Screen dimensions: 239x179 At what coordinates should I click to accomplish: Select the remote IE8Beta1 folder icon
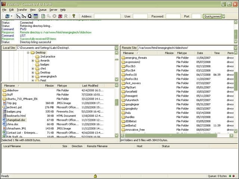tap(123, 121)
